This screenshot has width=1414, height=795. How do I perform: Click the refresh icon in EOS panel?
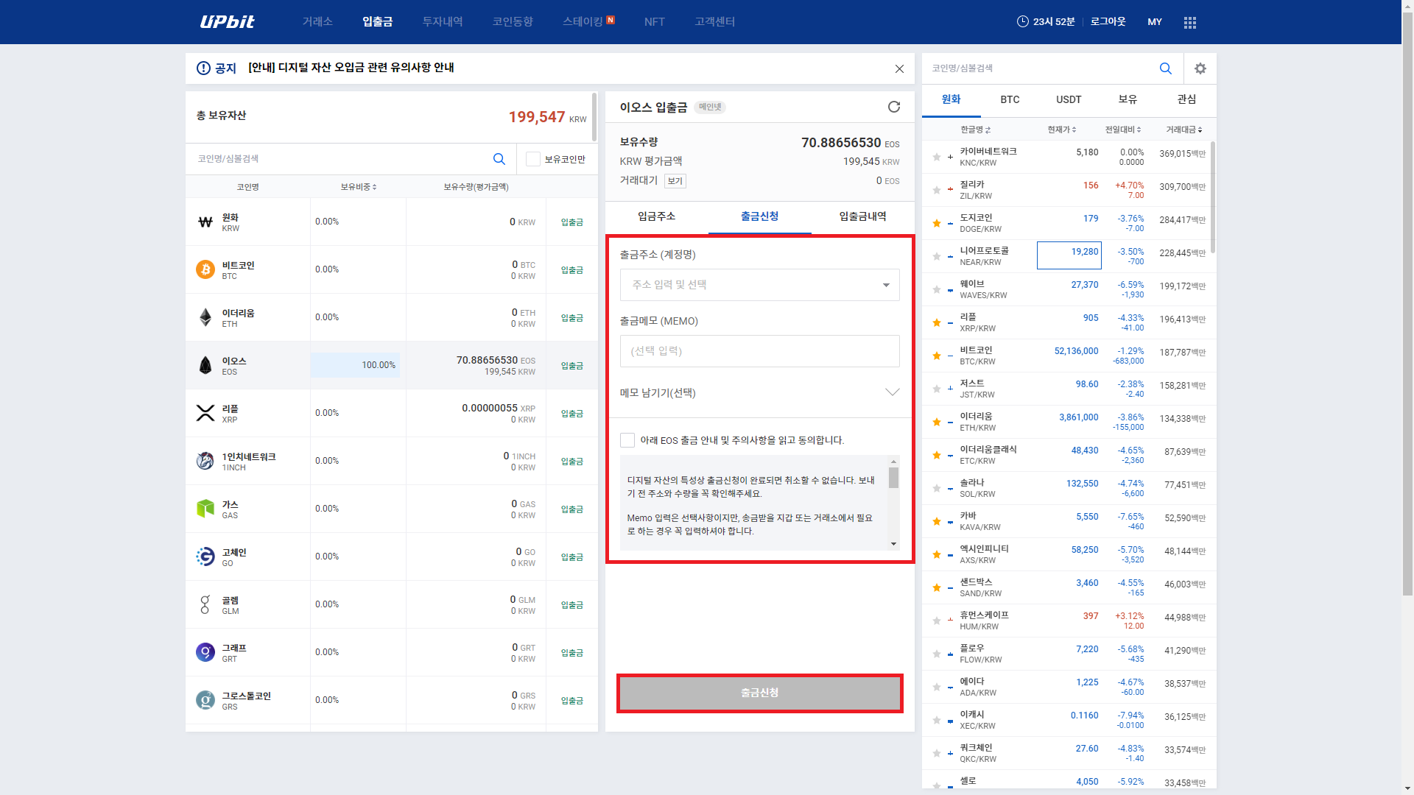point(894,107)
